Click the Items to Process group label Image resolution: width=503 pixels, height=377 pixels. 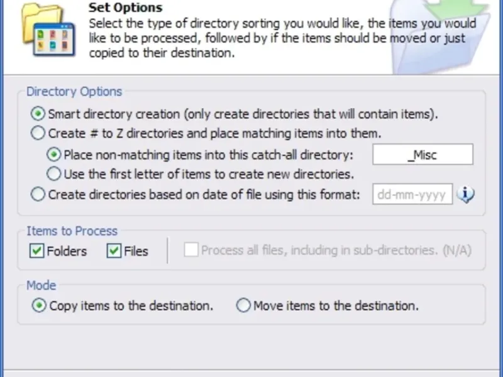tap(72, 231)
